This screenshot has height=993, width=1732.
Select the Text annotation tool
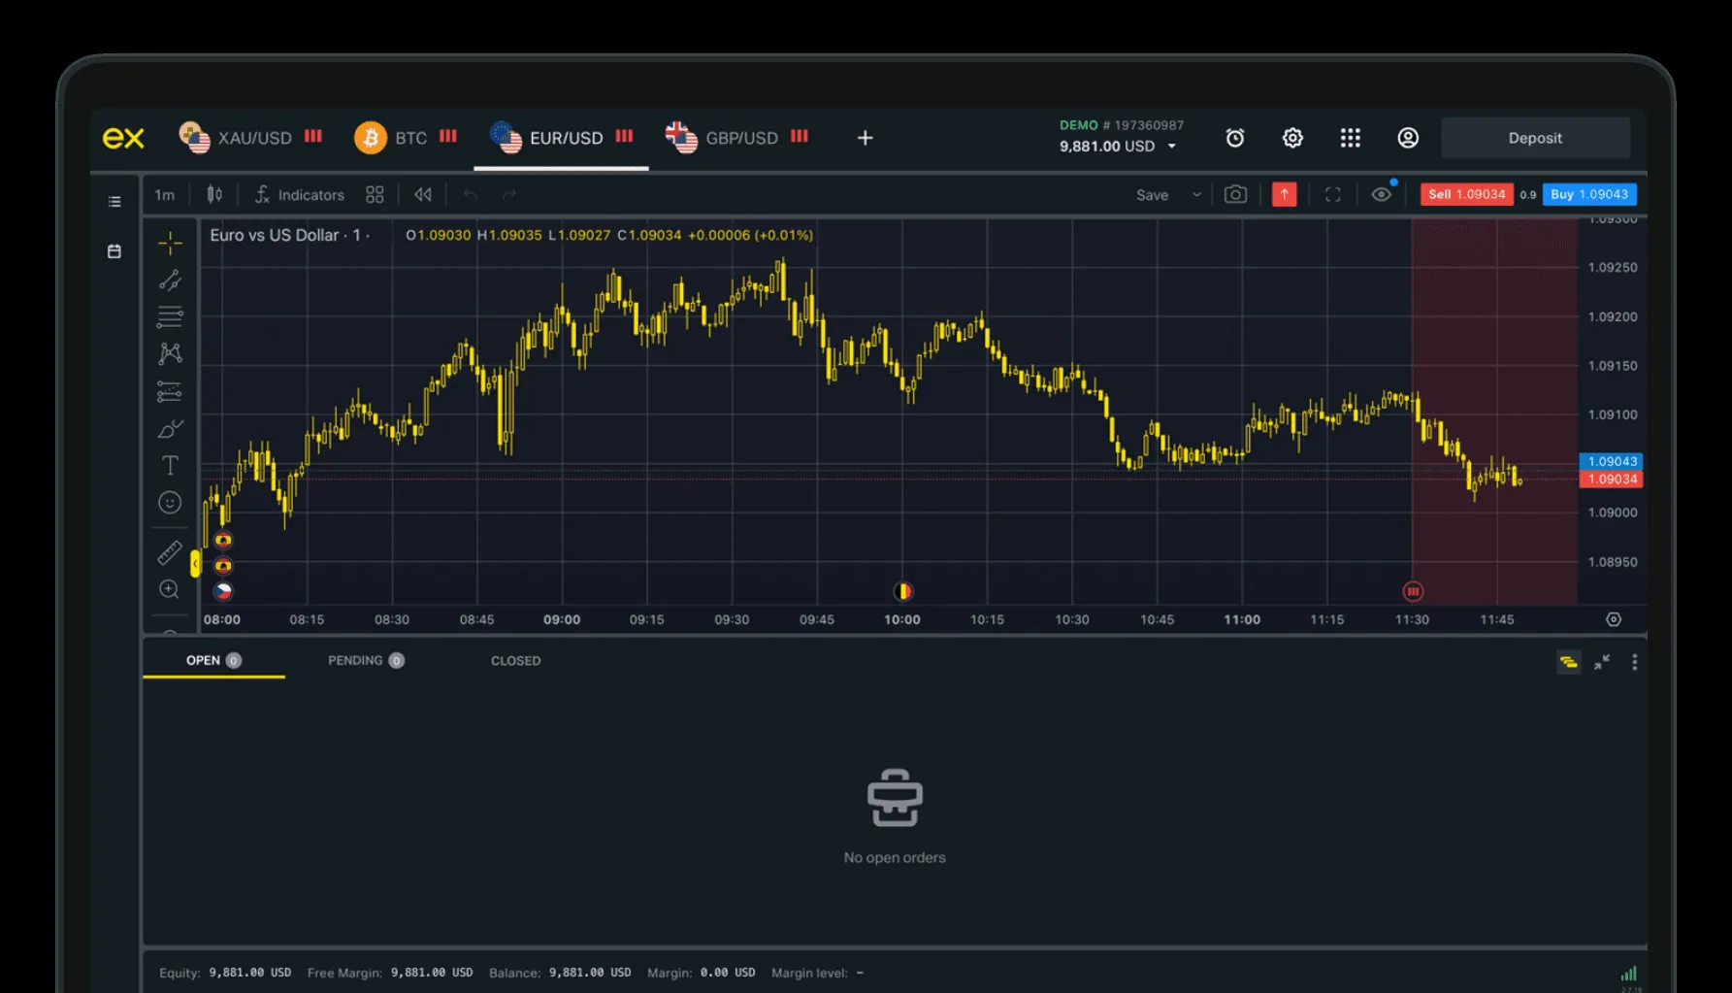[170, 465]
